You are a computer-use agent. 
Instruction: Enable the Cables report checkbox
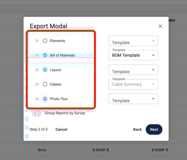click(x=45, y=84)
